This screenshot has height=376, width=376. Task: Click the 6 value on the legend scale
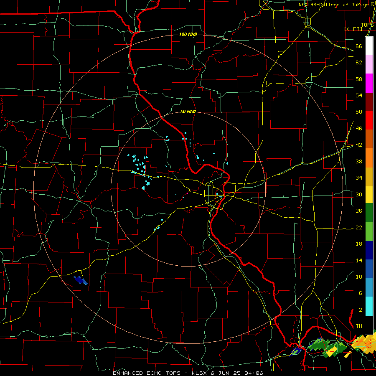[x=360, y=293]
